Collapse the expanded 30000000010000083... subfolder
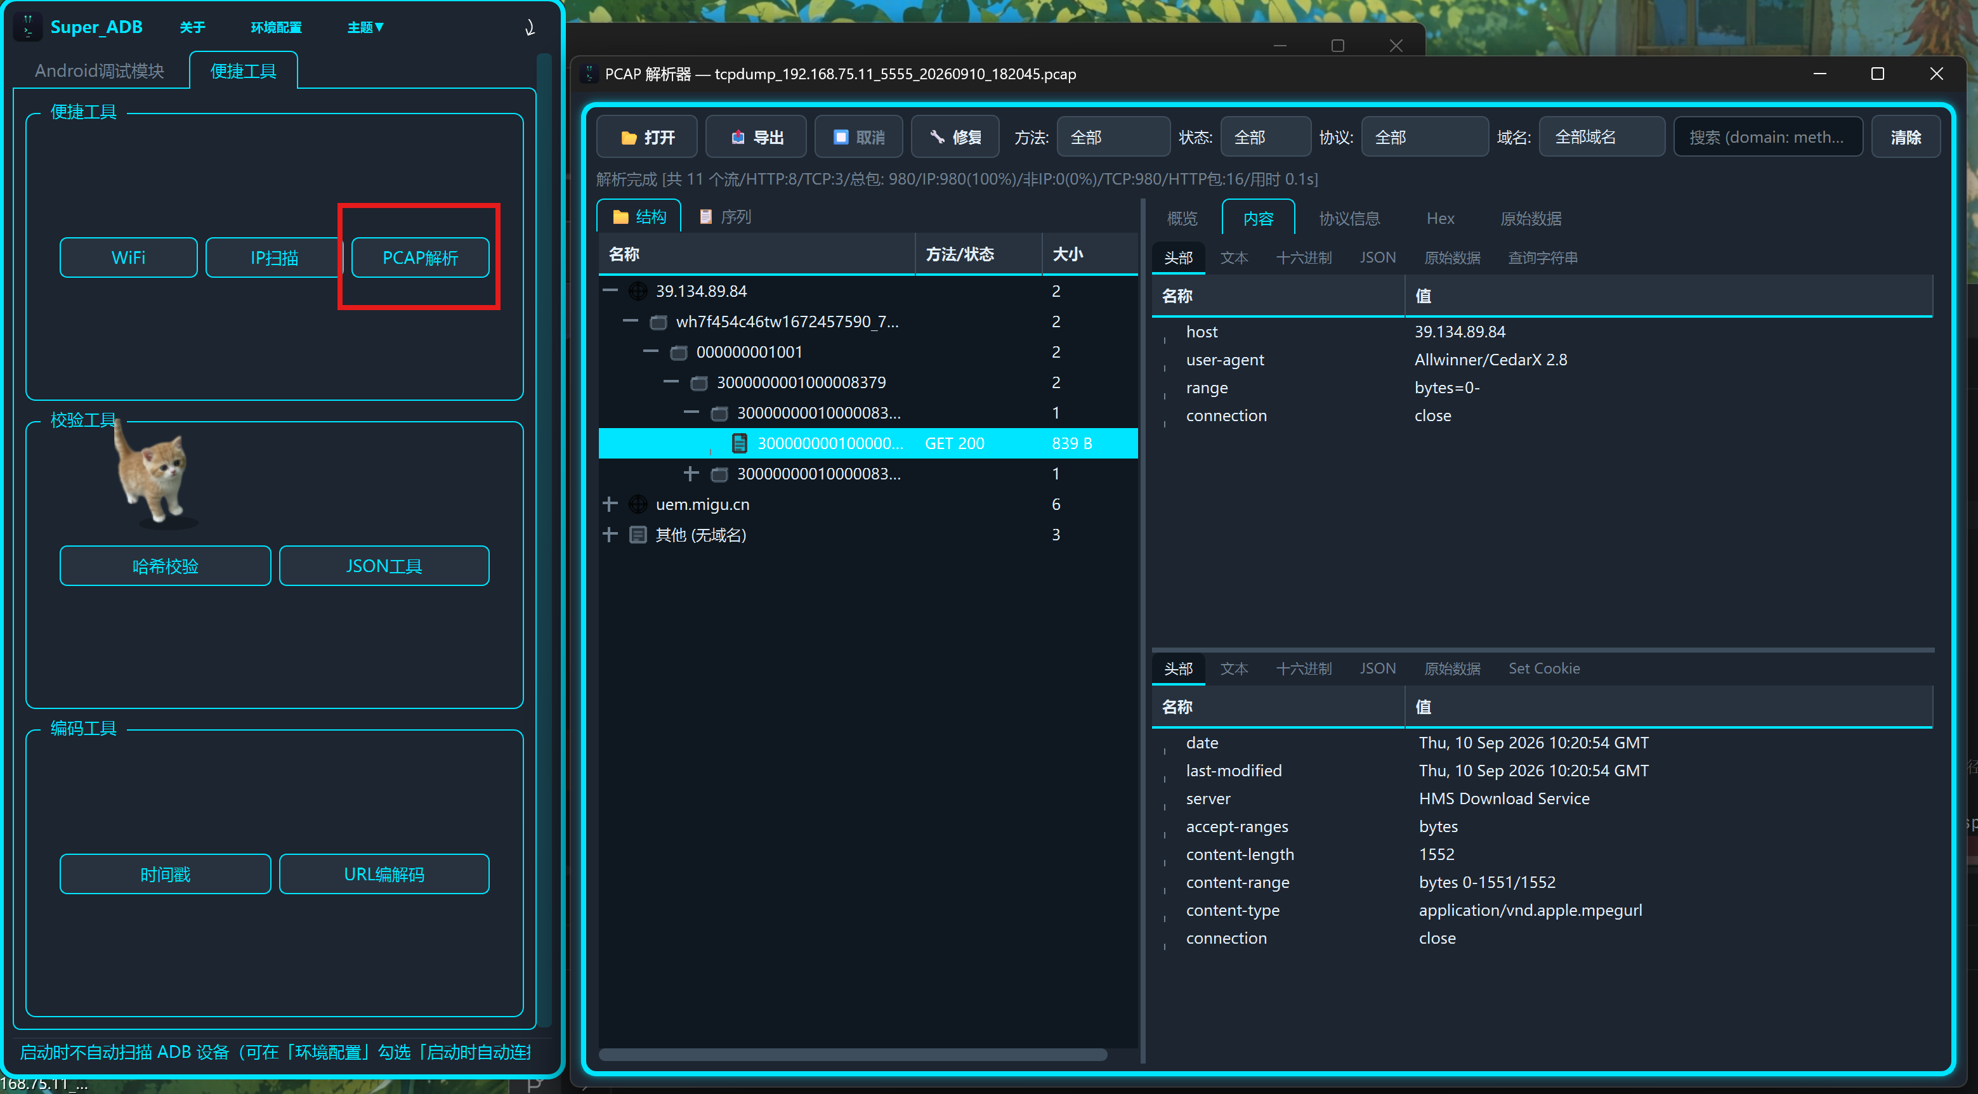The image size is (1978, 1094). click(x=692, y=412)
